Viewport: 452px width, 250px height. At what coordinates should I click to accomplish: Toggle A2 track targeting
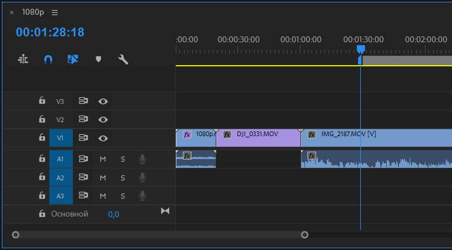pos(61,178)
